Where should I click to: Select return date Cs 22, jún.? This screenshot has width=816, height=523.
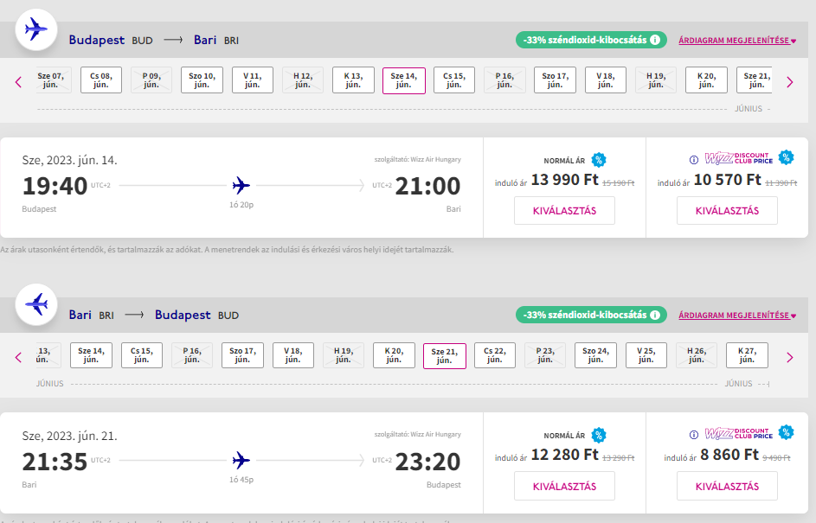(495, 355)
